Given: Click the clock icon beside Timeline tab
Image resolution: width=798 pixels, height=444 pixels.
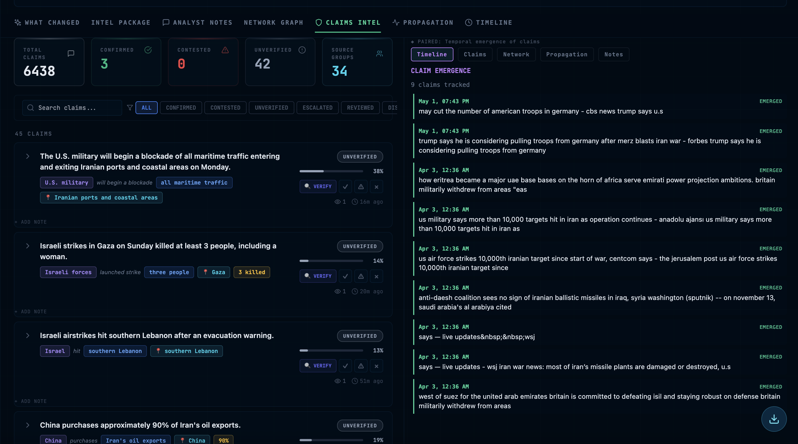Looking at the screenshot, I should 468,22.
